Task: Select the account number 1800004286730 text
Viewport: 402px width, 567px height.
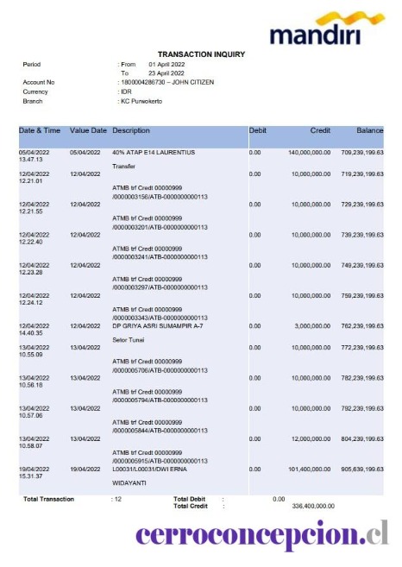Action: coord(143,83)
